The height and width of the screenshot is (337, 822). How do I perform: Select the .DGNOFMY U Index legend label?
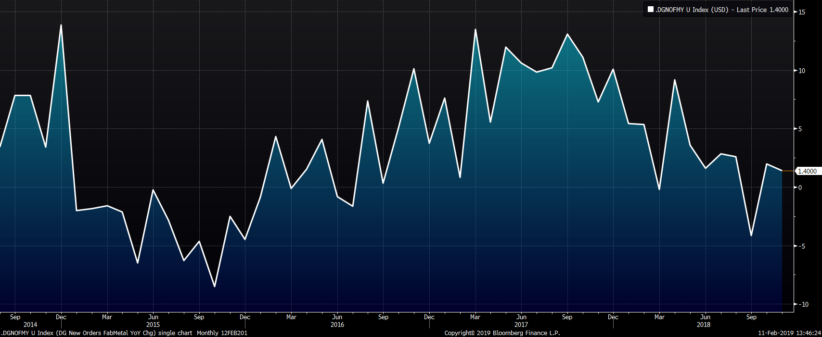[721, 10]
